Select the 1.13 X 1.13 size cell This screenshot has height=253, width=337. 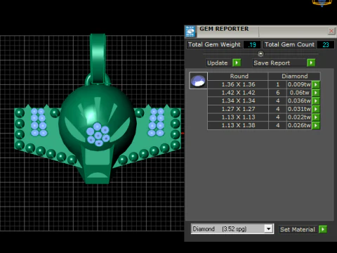click(238, 117)
